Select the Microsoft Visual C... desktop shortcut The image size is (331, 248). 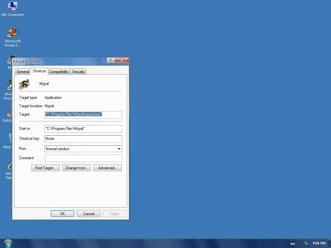tap(13, 38)
